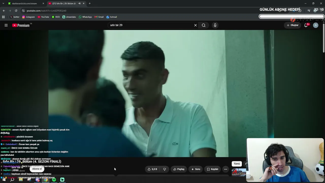Viewport: 325px width, 183px height.
Task: Close the dashboard.kick.com tab
Action: click(43, 4)
